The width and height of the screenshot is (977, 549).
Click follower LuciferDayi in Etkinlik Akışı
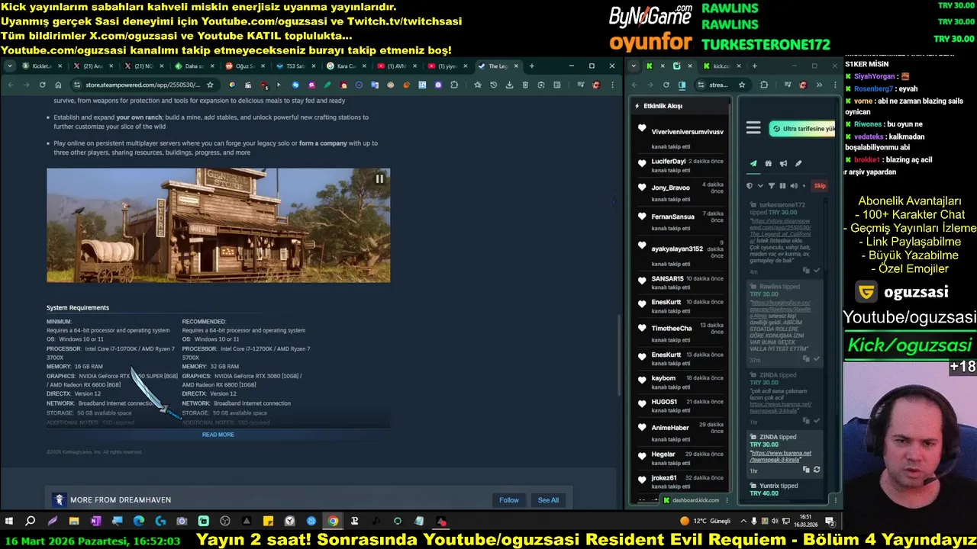[669, 162]
